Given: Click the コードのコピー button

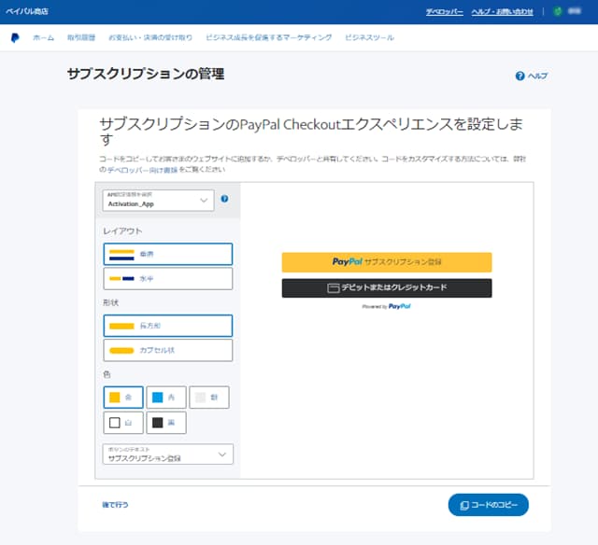Looking at the screenshot, I should click(x=489, y=505).
